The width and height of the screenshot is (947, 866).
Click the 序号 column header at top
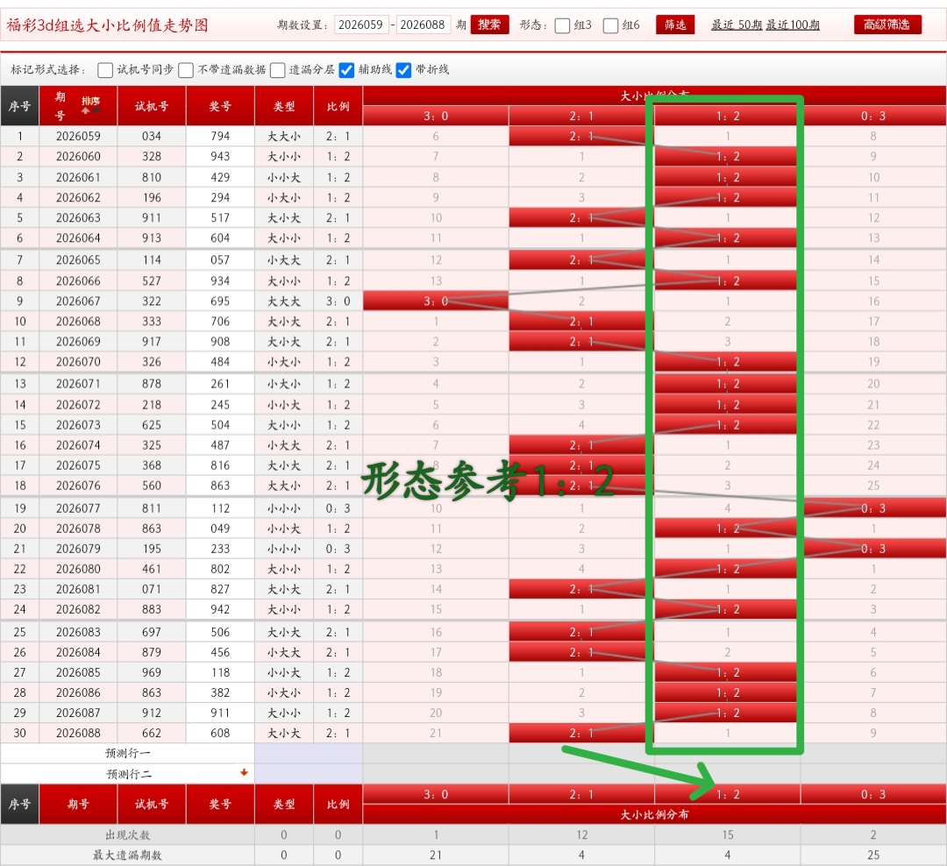coord(19,106)
